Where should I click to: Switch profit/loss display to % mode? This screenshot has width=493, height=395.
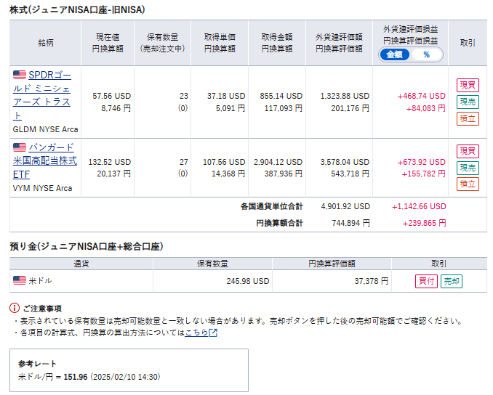(426, 54)
